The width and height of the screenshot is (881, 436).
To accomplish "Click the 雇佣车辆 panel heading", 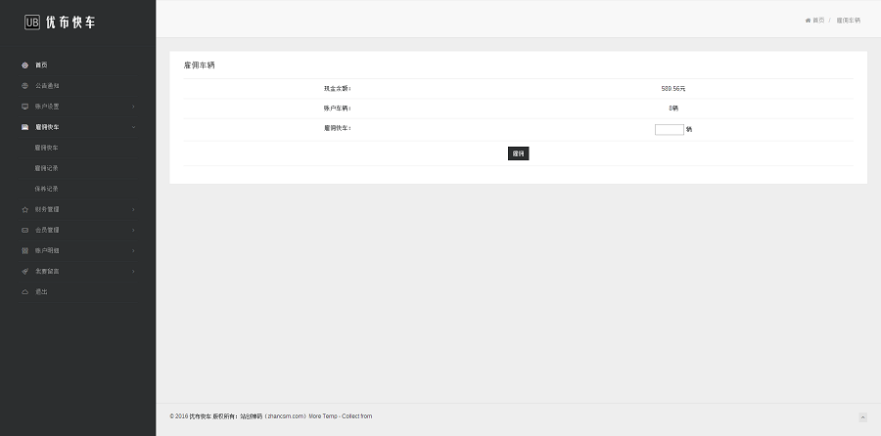I will [199, 65].
